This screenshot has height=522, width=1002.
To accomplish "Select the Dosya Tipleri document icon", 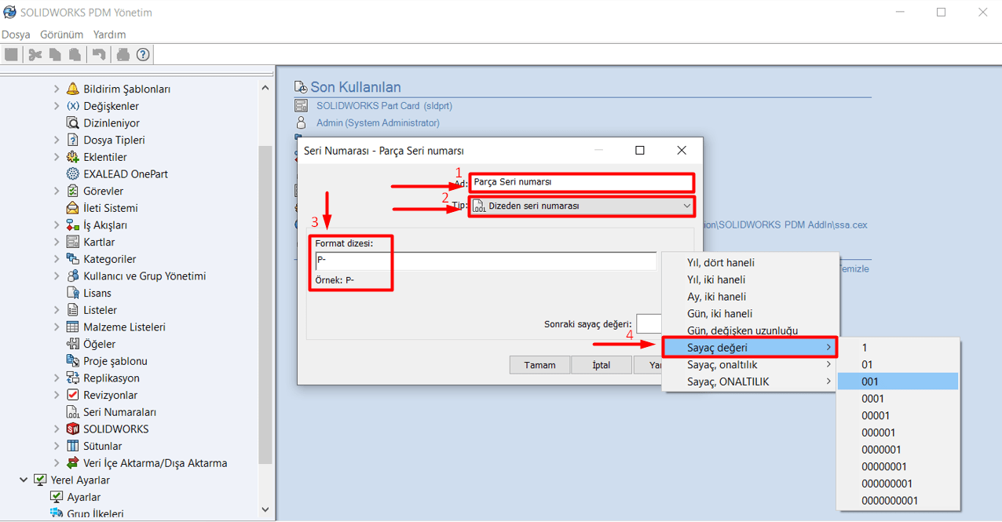I will (x=73, y=140).
